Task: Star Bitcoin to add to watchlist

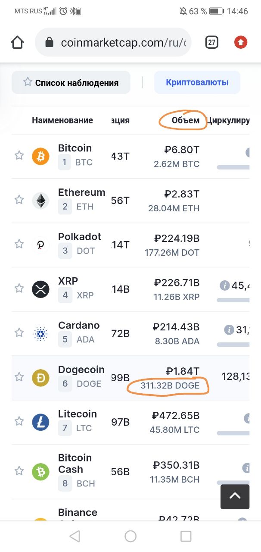Action: 19,155
